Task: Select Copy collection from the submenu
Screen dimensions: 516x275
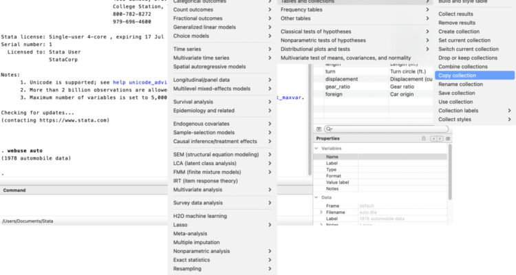Action: coord(457,75)
